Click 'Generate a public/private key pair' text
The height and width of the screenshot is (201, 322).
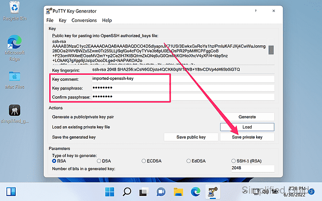tap(83, 117)
